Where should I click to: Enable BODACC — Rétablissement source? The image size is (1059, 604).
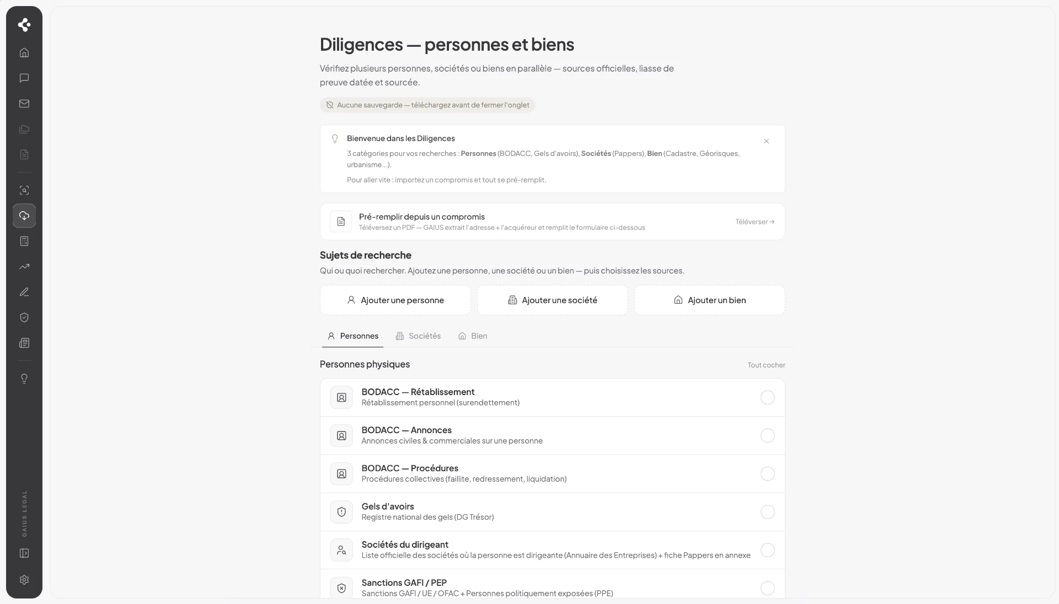tap(767, 397)
